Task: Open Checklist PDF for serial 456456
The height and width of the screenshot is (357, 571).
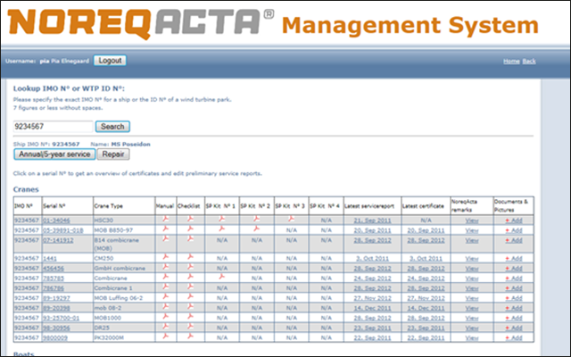Action: click(x=190, y=266)
